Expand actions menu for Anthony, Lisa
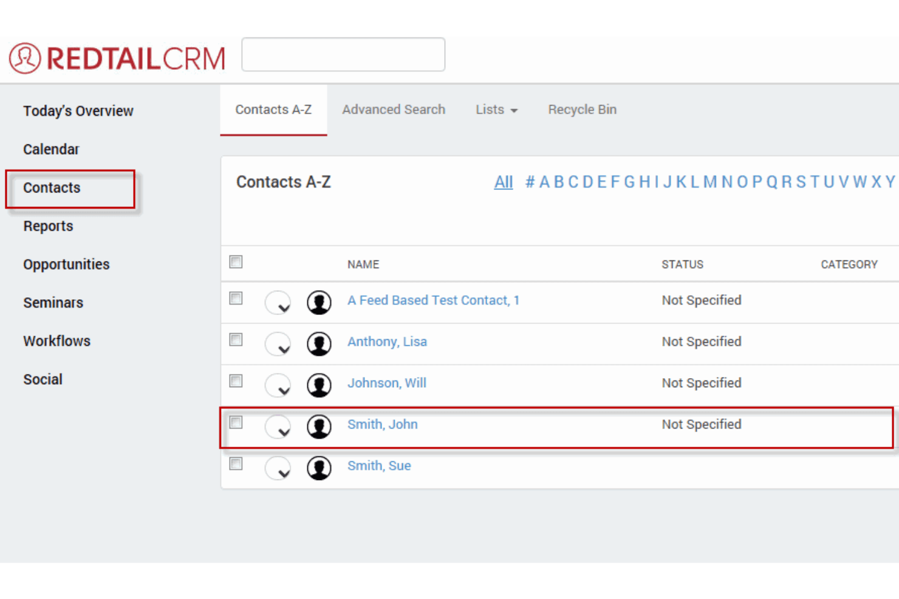The image size is (899, 599). coord(278,343)
